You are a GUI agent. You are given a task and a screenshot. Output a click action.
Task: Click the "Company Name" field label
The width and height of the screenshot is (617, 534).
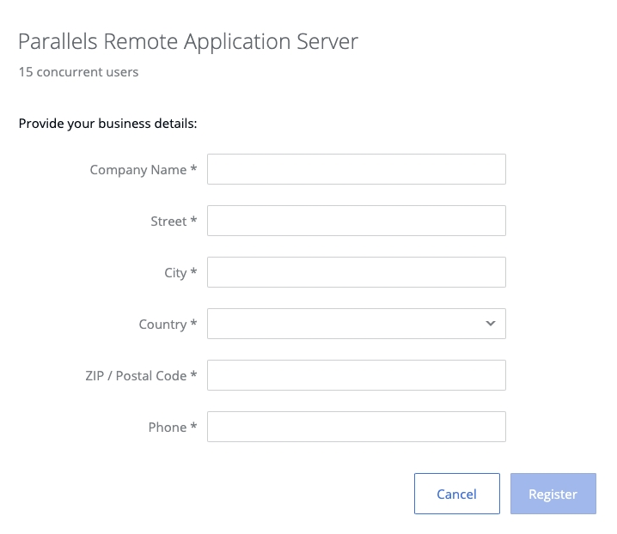click(137, 170)
